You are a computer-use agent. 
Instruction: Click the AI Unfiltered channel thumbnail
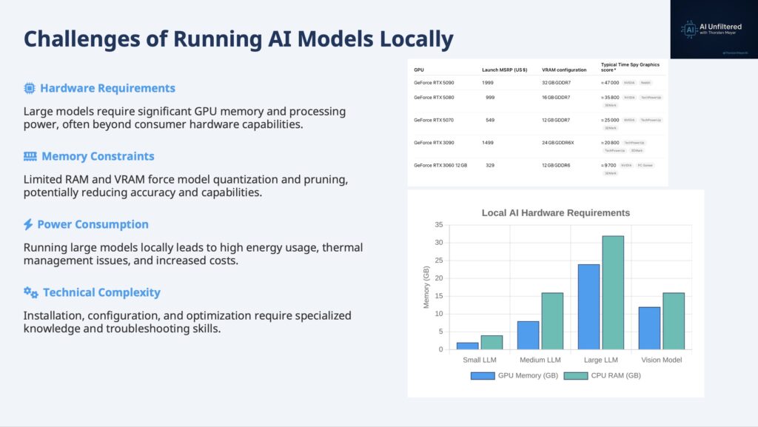[714, 30]
